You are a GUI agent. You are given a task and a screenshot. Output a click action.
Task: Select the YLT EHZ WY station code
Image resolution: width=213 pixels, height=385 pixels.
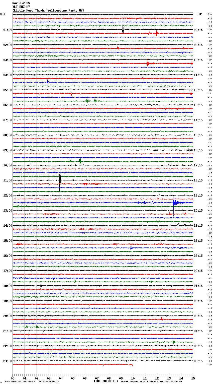[21, 7]
